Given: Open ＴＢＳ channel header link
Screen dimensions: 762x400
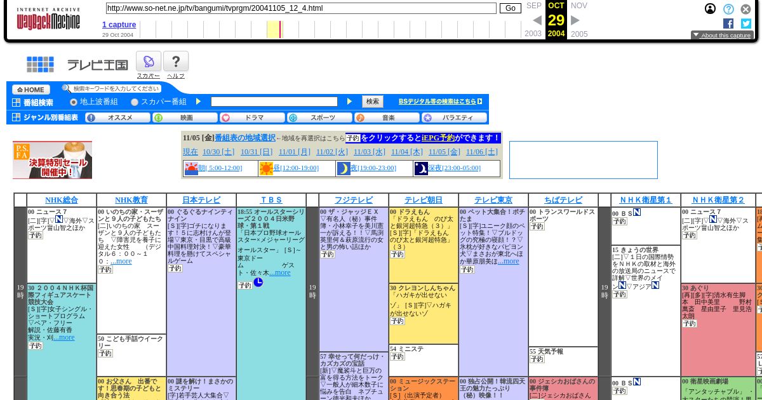Looking at the screenshot, I should click(x=271, y=200).
